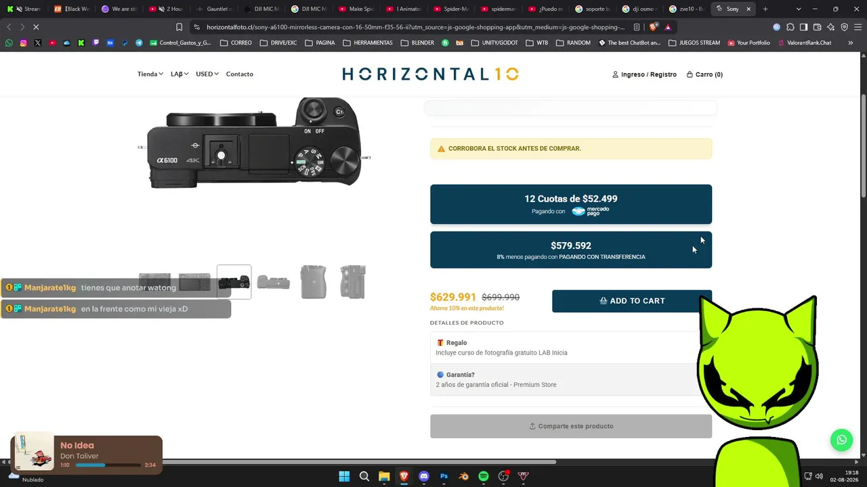867x487 pixels.
Task: Select 12 Cuotas Mercado Pago option
Action: click(x=571, y=204)
